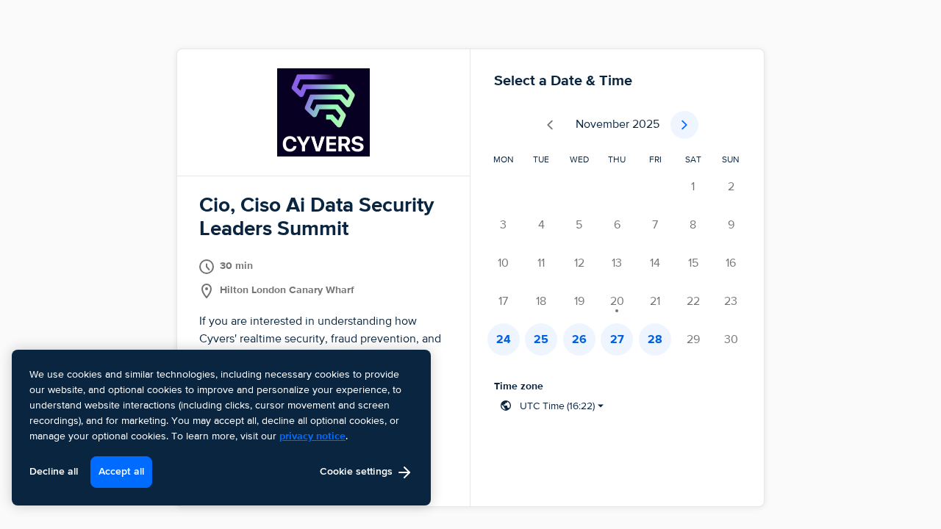Viewport: 941px width, 529px height.
Task: Open Cookie settings
Action: tap(357, 472)
